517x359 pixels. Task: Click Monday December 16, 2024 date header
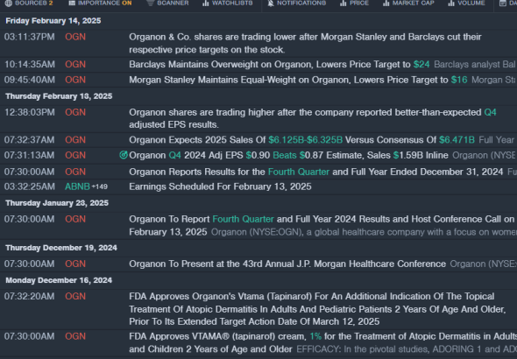point(59,280)
